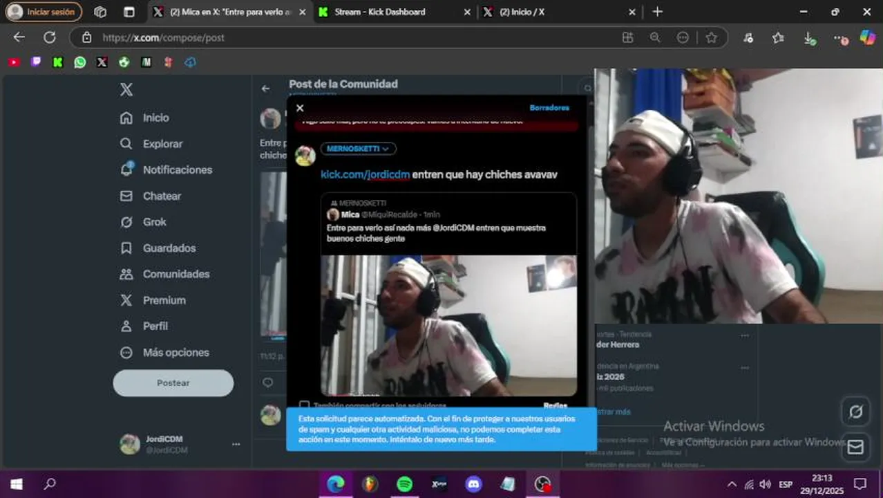
Task: Click the ESP input language indicator
Action: pos(786,484)
